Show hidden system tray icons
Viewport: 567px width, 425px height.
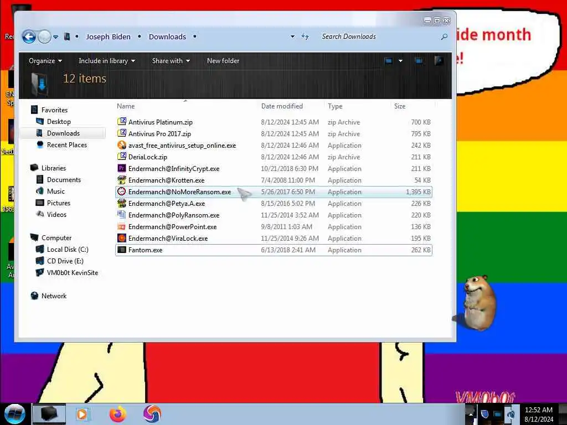click(471, 414)
